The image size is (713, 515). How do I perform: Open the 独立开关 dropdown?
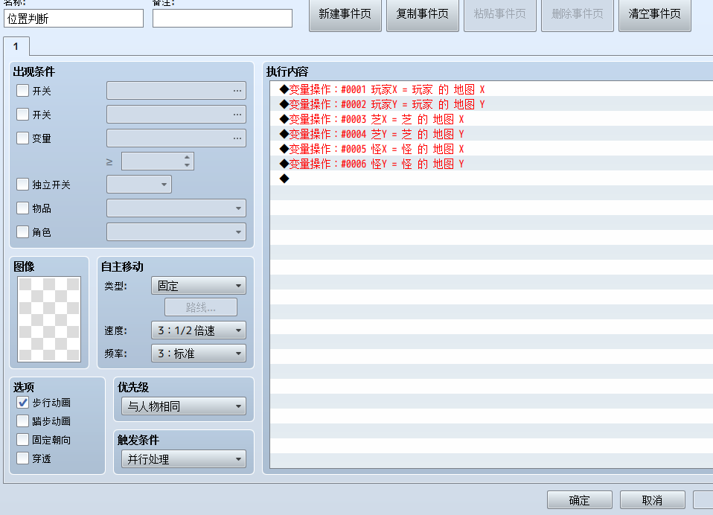[139, 184]
